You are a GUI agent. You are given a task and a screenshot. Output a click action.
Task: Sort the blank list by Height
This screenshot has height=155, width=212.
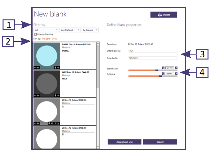46,39
